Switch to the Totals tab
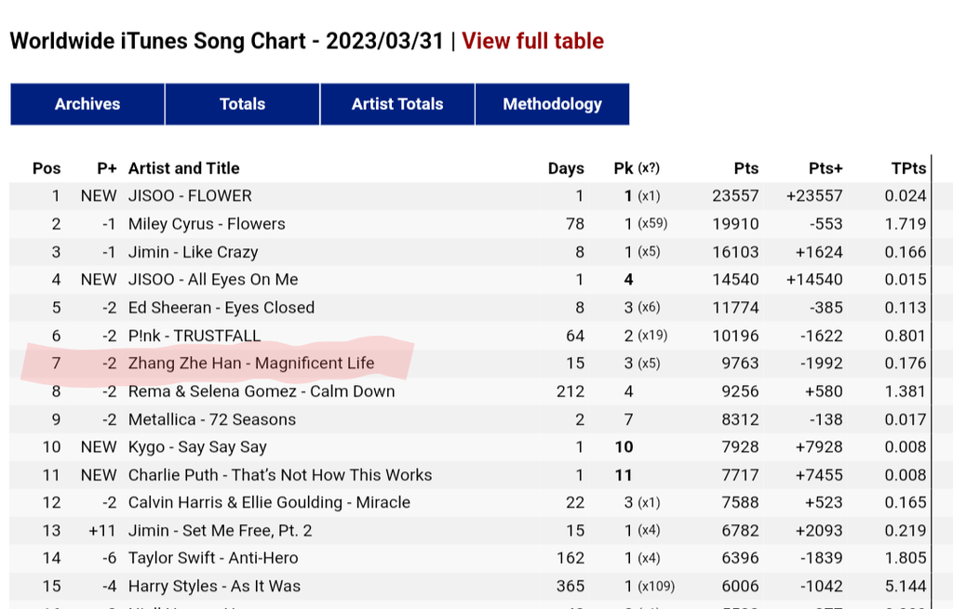Screen dimensions: 953x609 243,104
